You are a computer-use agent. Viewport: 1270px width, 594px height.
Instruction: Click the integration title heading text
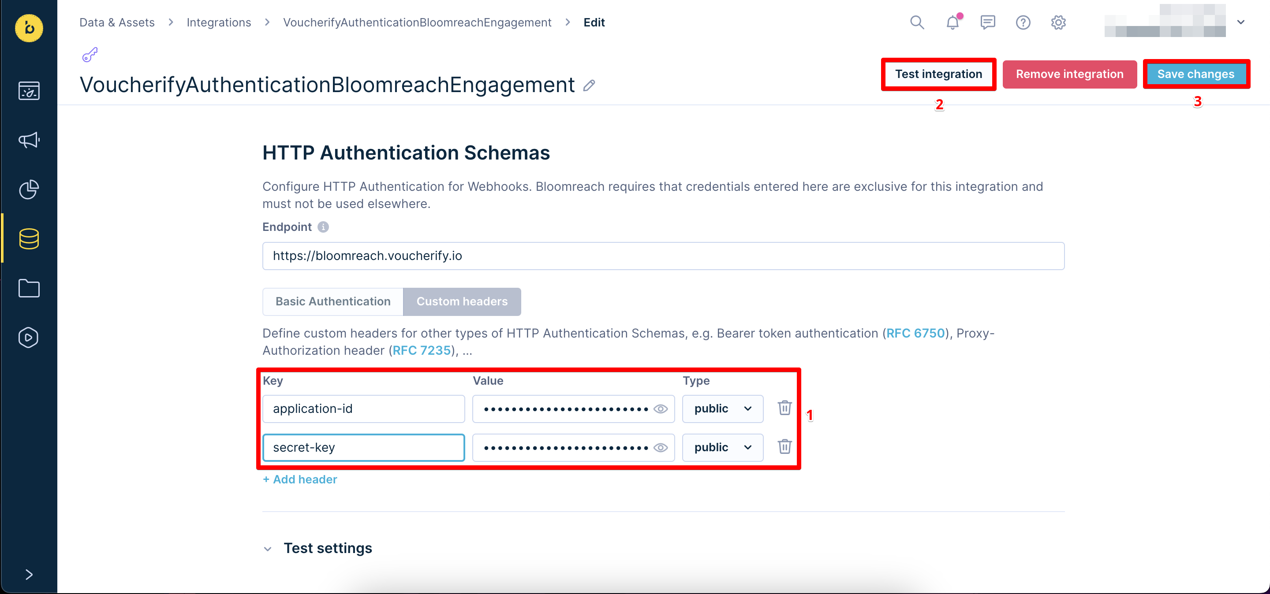pyautogui.click(x=327, y=85)
